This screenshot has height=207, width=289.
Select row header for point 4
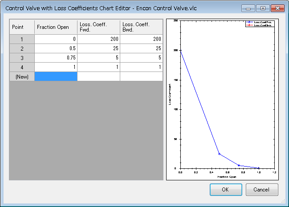(x=22, y=67)
